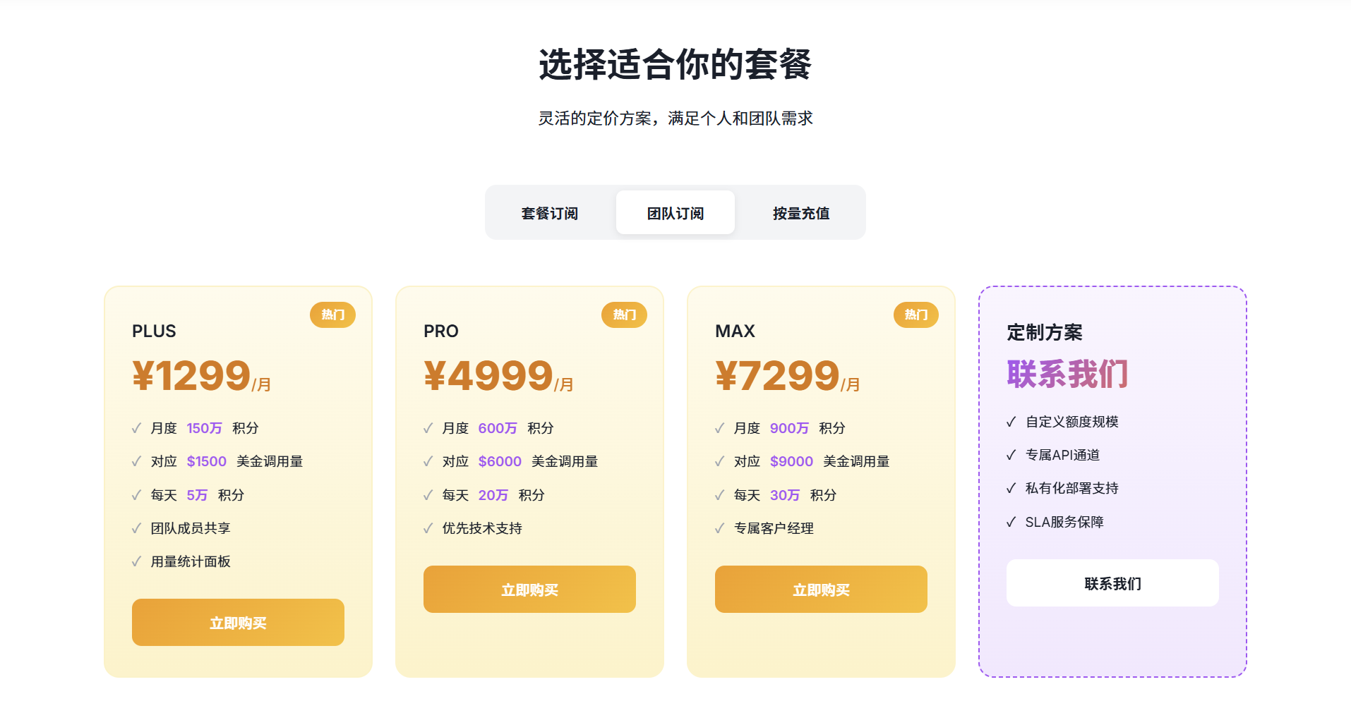Click the 联系我们 heading in 定制方案
Viewport: 1351px width, 713px height.
(1067, 374)
